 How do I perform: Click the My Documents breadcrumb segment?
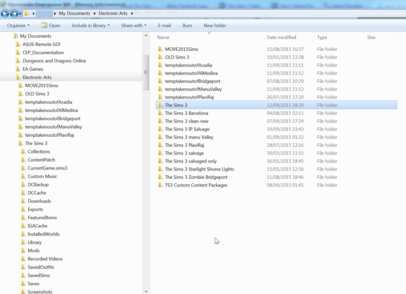pos(75,14)
